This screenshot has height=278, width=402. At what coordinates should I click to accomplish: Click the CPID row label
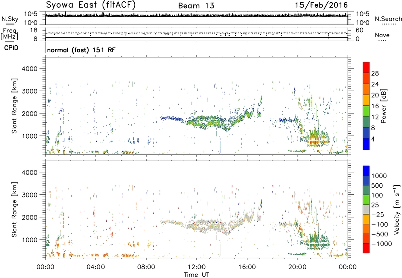pos(11,48)
